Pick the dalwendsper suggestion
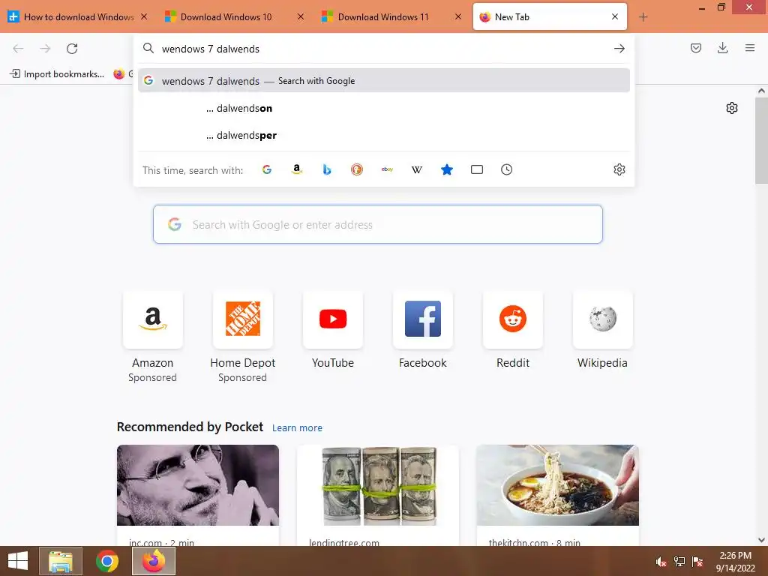 pos(383,135)
